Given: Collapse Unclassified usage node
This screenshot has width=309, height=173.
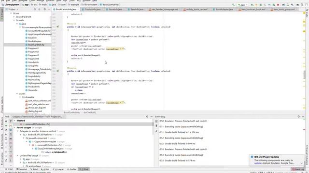Looking at the screenshot, I should tap(17, 156).
